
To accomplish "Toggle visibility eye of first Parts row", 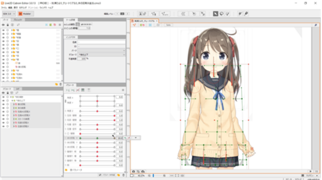I will pos(3,30).
